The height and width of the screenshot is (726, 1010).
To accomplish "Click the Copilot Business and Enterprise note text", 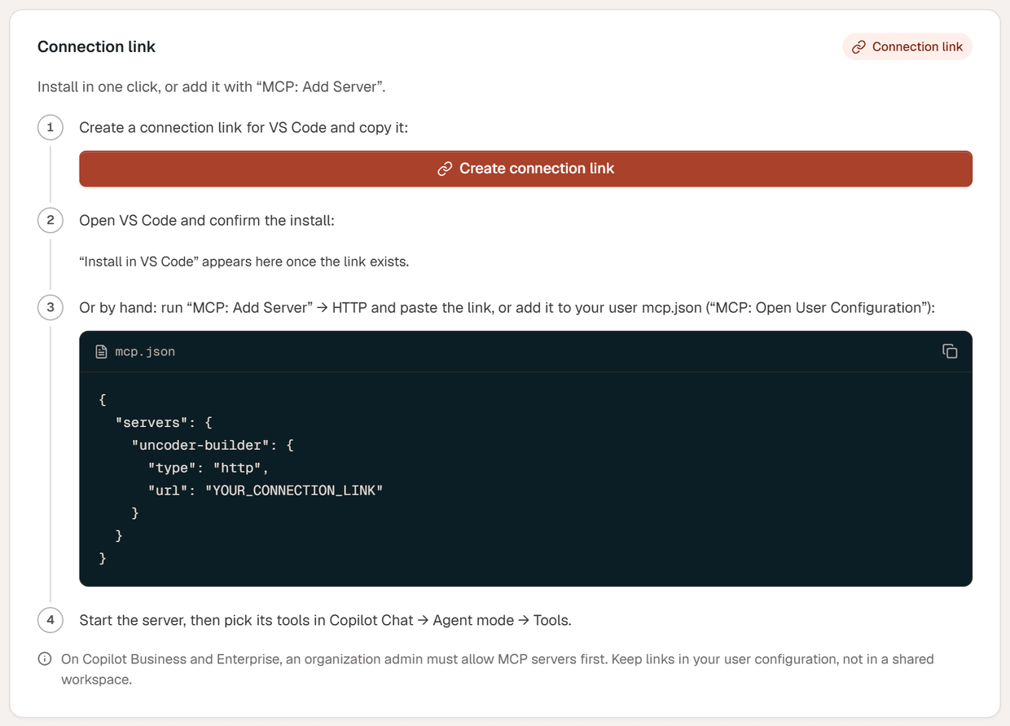I will (x=497, y=669).
